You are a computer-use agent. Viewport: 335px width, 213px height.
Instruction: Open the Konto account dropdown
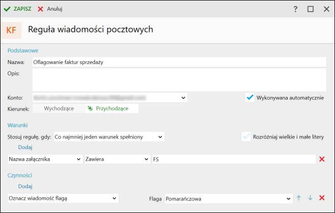182,97
